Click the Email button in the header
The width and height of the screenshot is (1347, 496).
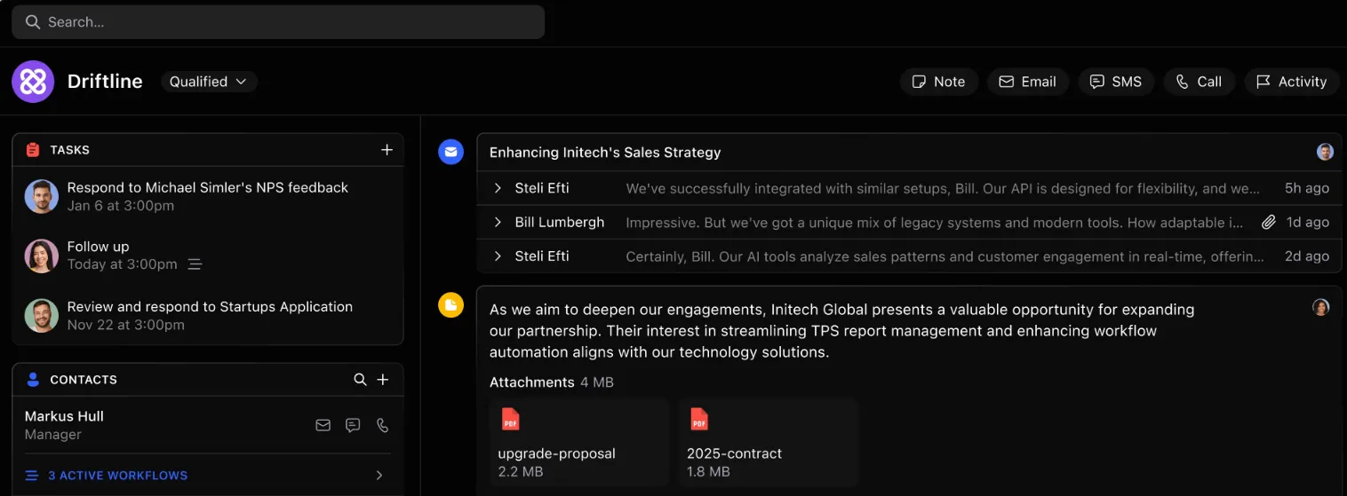click(x=1028, y=82)
